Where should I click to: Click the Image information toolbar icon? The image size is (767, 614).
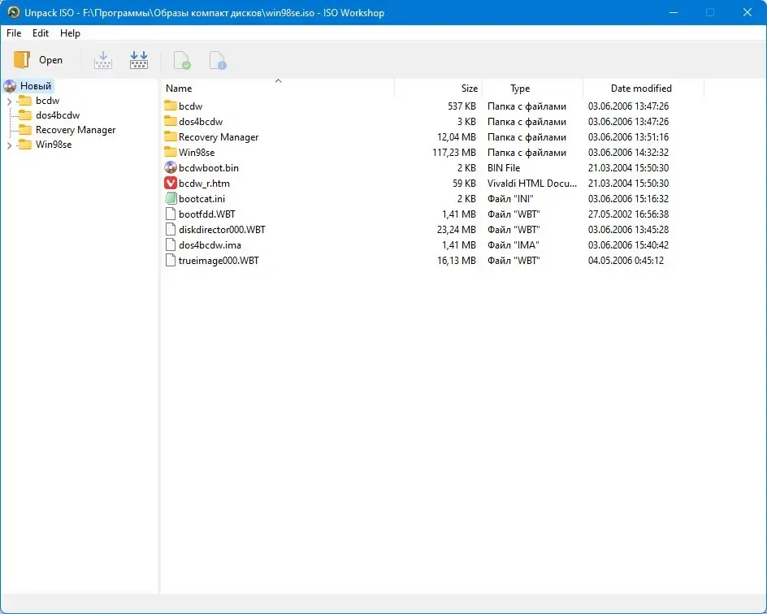pos(219,60)
